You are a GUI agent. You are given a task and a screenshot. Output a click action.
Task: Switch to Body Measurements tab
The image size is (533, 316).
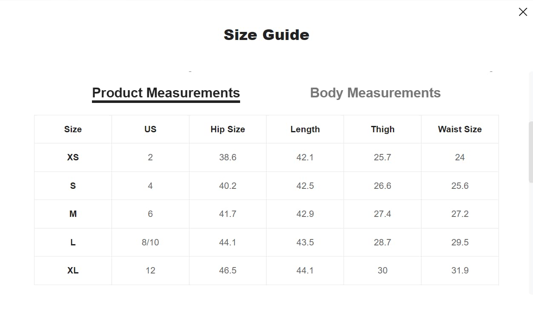click(375, 93)
